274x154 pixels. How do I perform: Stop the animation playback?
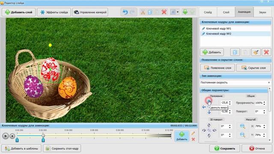point(12,136)
